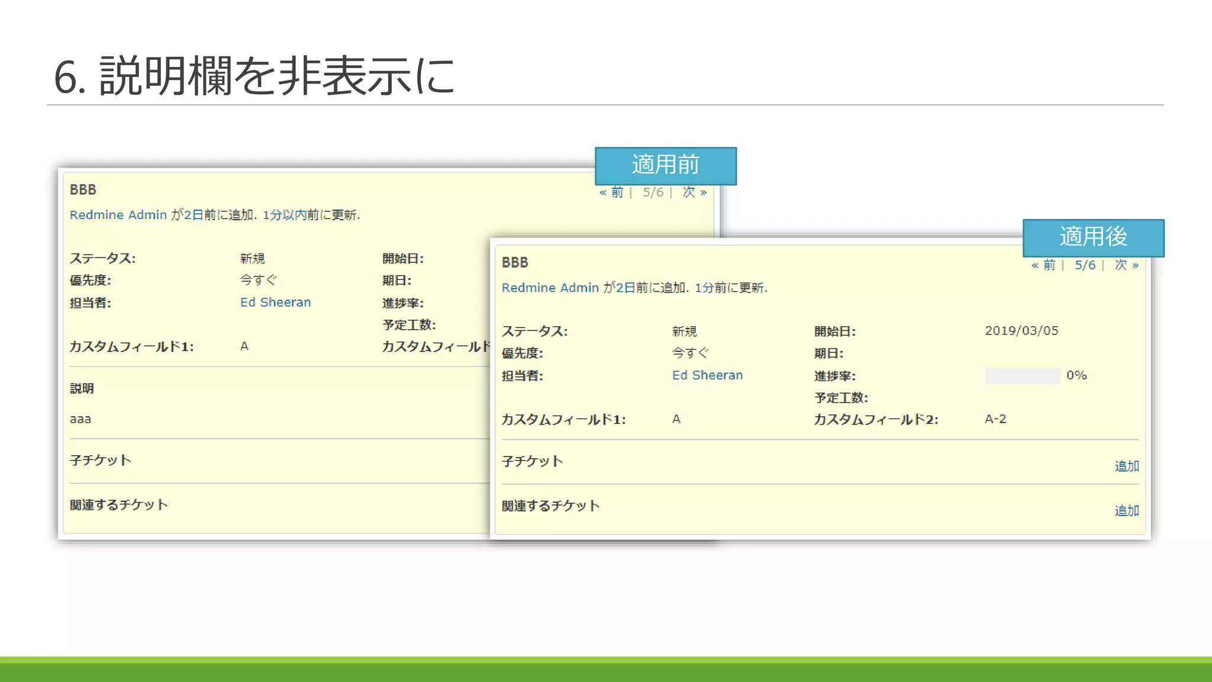Select the A-2 custom field value
Screen dimensions: 1212x682
coord(995,419)
